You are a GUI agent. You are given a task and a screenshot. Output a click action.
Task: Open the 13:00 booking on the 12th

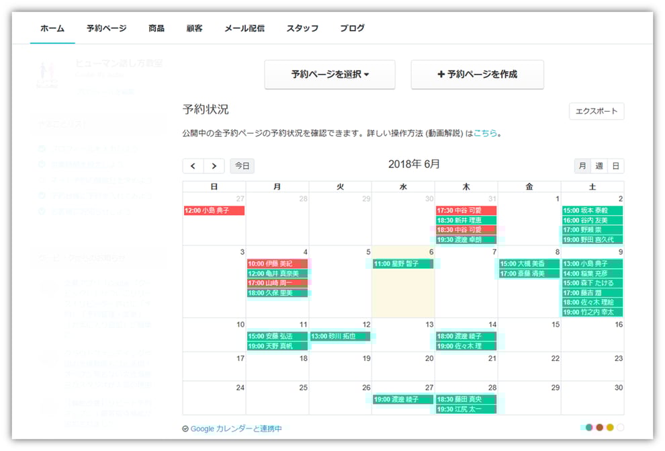click(340, 336)
